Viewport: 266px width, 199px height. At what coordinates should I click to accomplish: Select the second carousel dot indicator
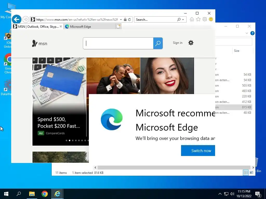70,140
